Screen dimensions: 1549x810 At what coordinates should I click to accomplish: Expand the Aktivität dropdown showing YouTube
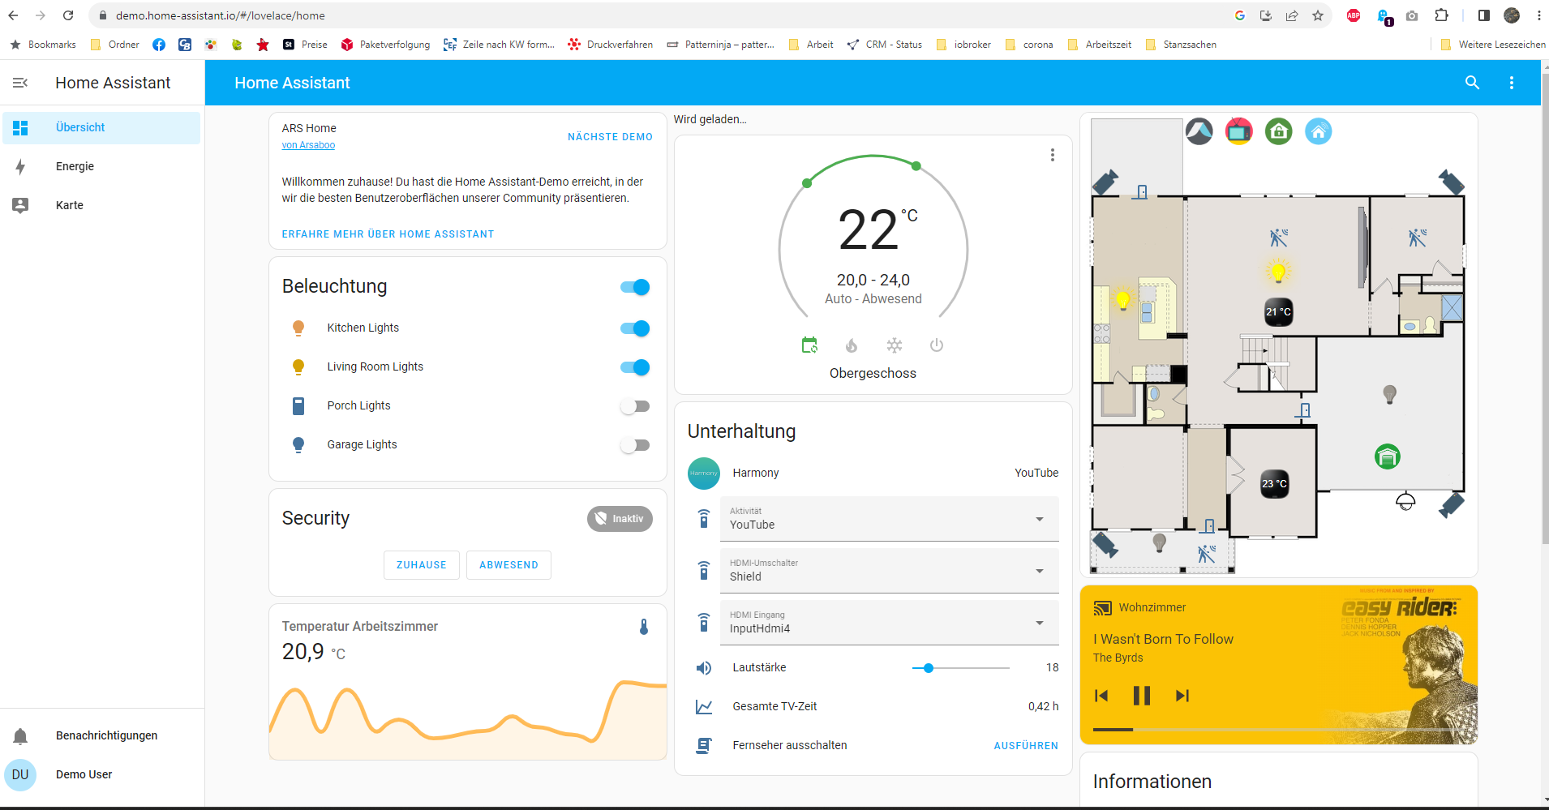click(x=889, y=519)
